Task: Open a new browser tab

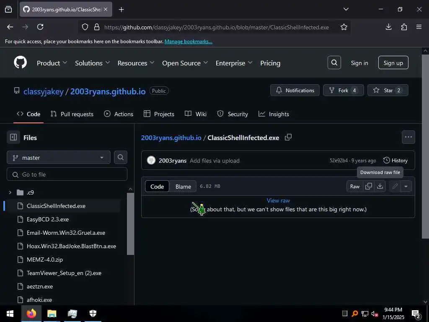Action: point(121,10)
